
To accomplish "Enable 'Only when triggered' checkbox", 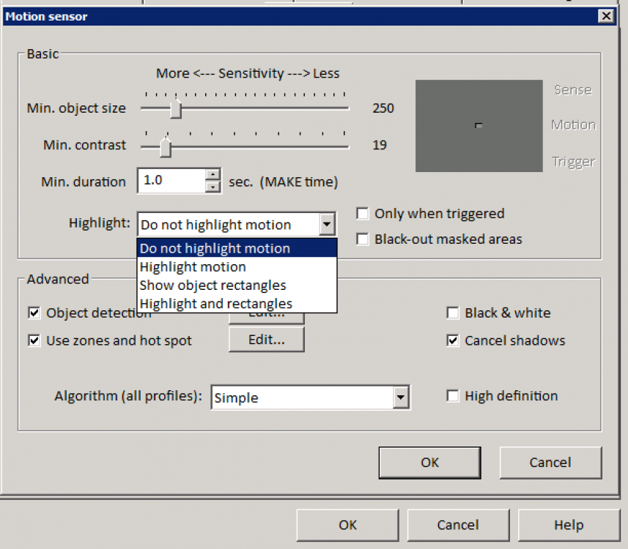I will click(x=363, y=214).
